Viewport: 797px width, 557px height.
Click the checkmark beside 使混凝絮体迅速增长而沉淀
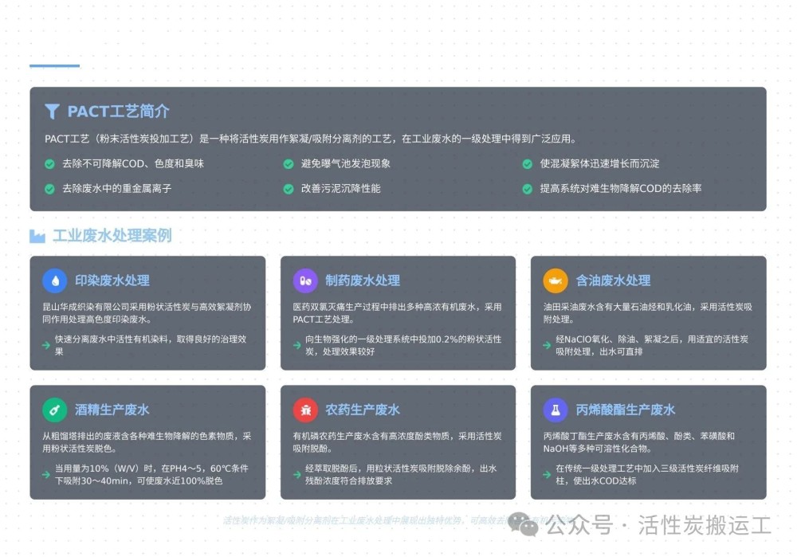[x=527, y=164]
